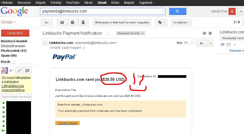
Task: Click the LEVÉLÍRÁS compose button
Action: coord(15,33)
